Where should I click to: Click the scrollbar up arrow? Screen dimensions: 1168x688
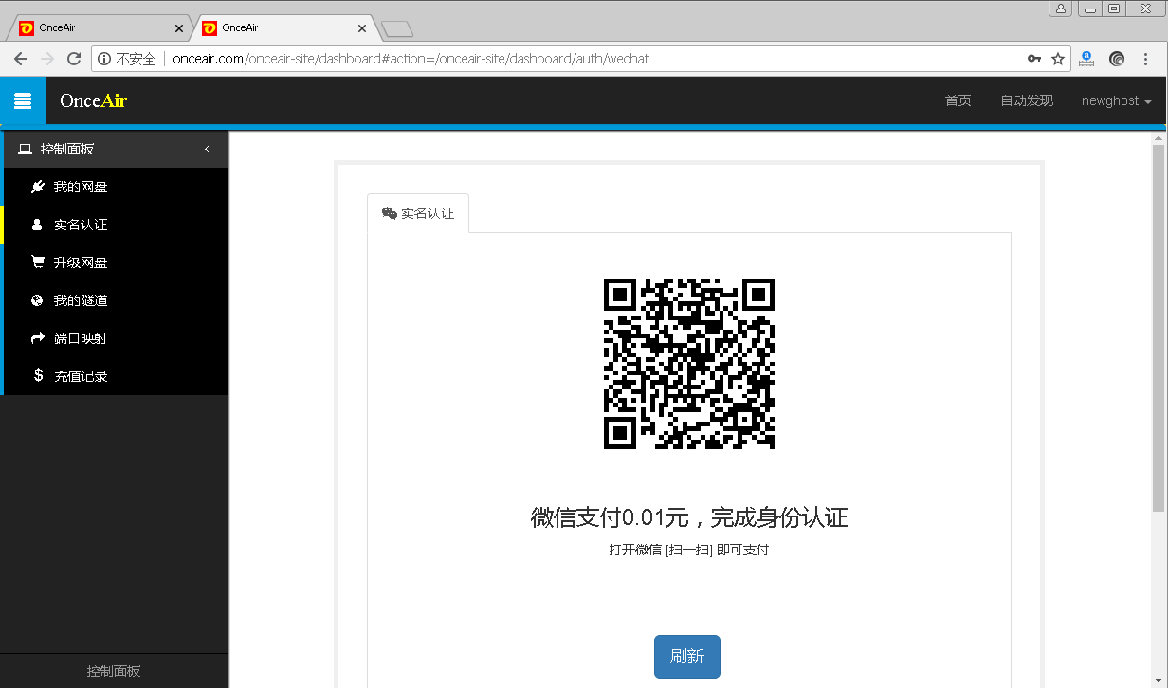pos(1159,138)
